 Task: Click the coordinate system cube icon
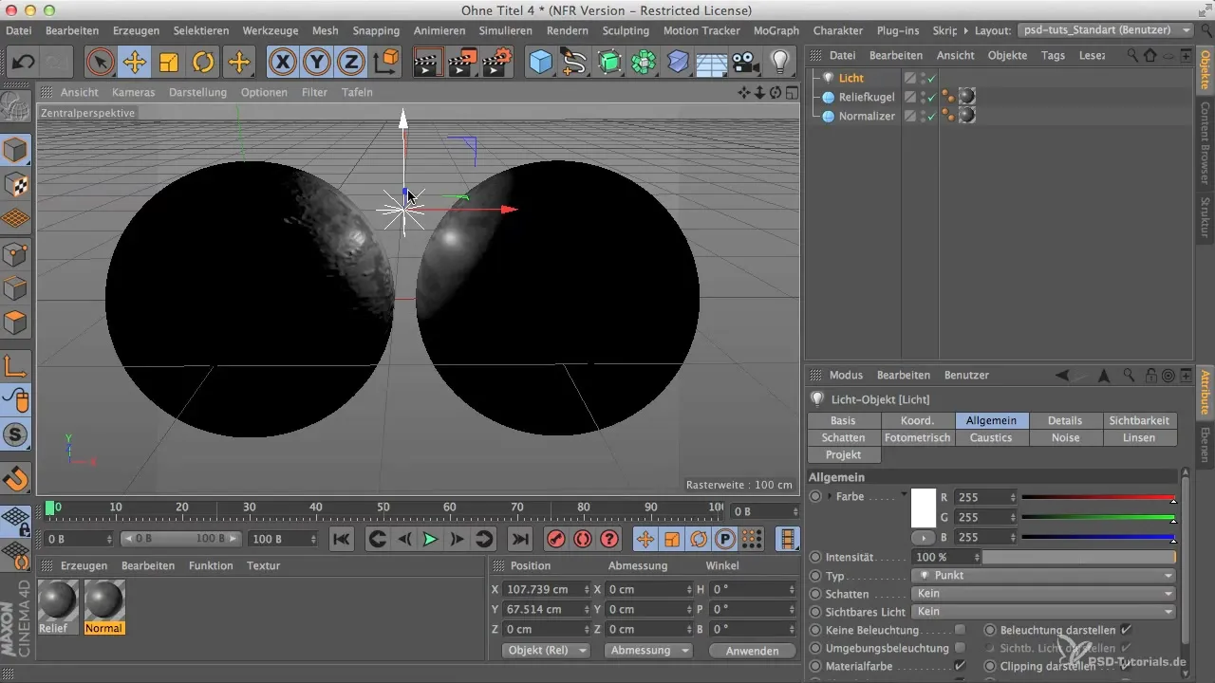tap(386, 63)
